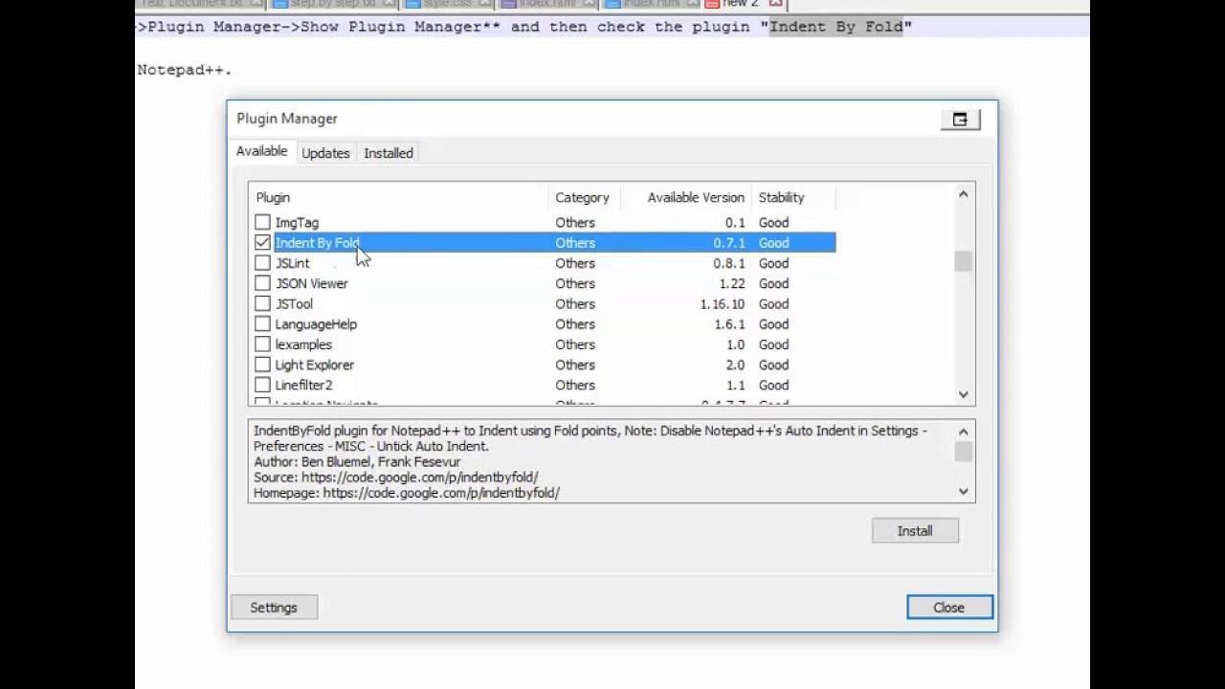This screenshot has width=1225, height=689.
Task: Check the JSTool plugin checkbox
Action: point(262,304)
